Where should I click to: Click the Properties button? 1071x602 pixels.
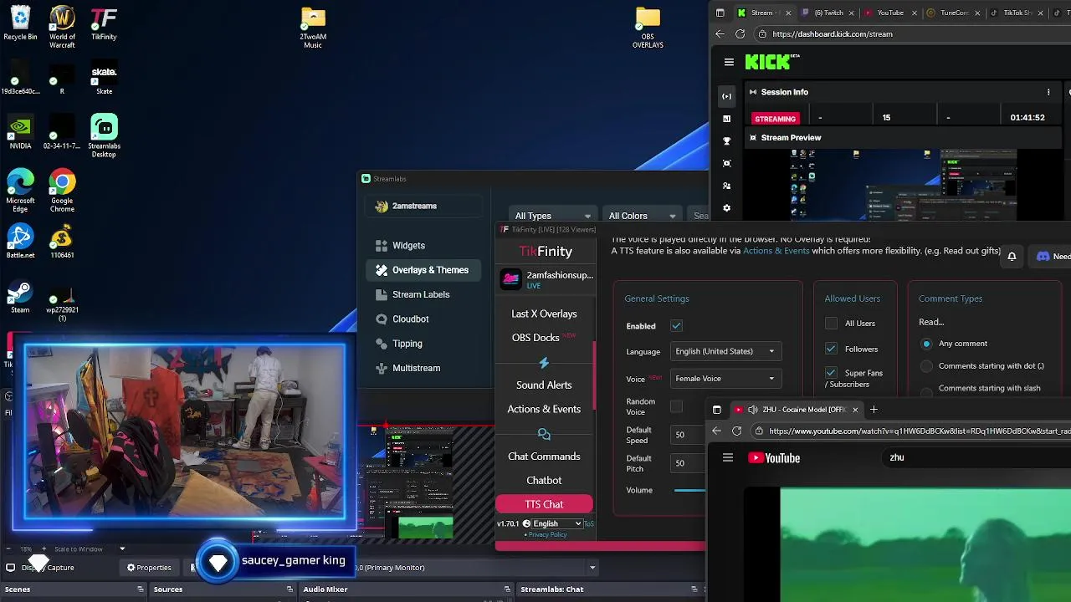tap(149, 568)
